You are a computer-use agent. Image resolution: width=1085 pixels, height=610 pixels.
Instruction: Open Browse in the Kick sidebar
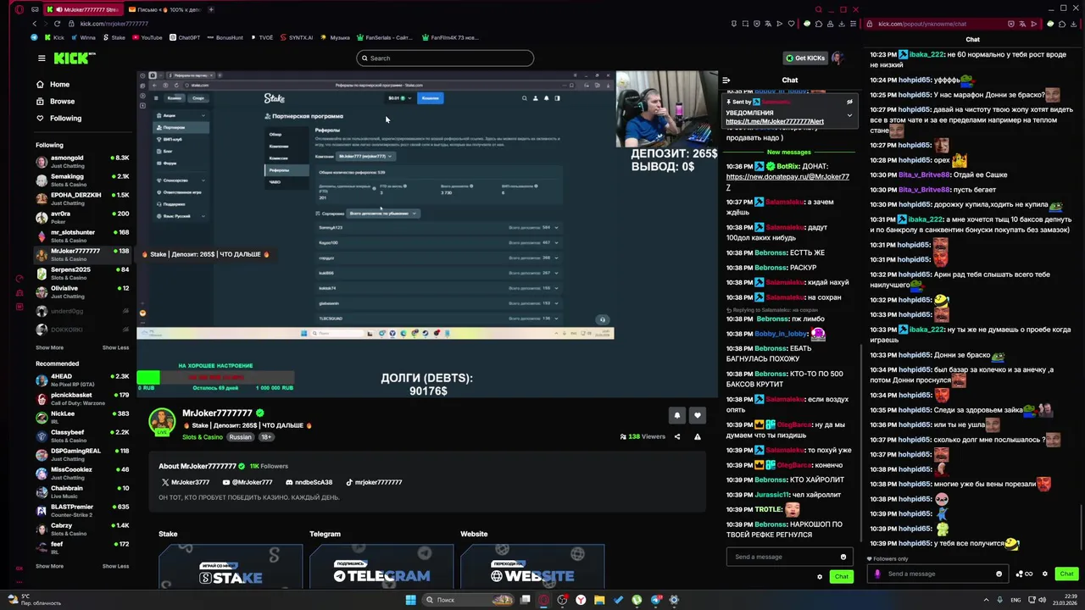[x=62, y=101]
